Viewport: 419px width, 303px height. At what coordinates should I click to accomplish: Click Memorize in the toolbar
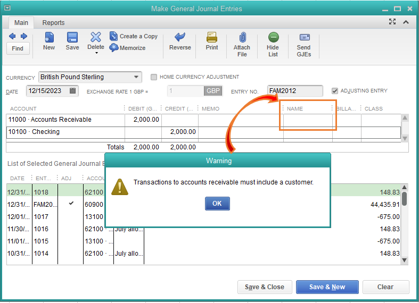128,48
